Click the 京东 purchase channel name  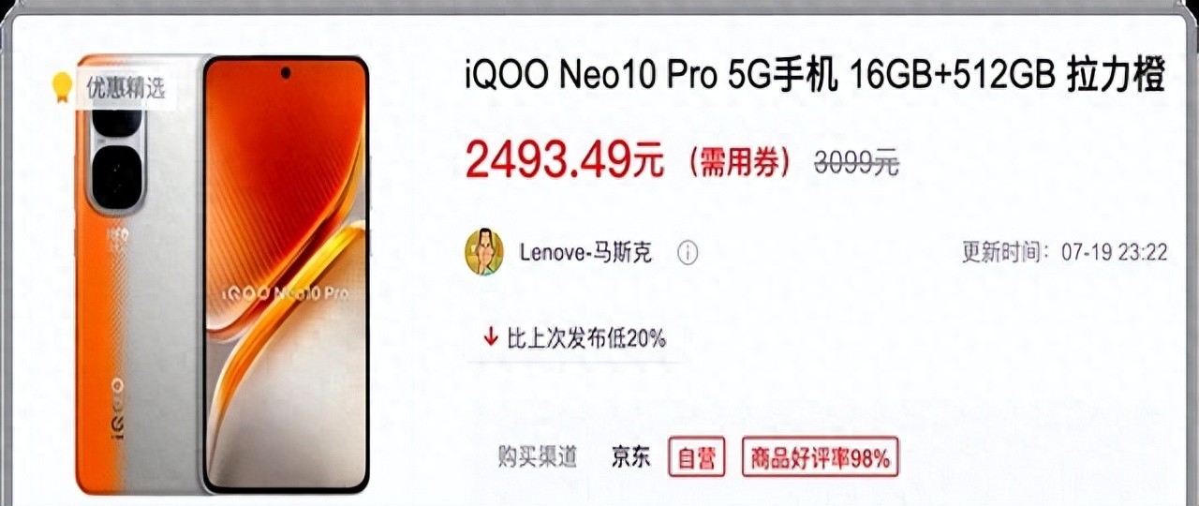tap(630, 457)
